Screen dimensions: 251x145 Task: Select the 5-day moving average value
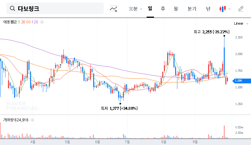pos(19,22)
